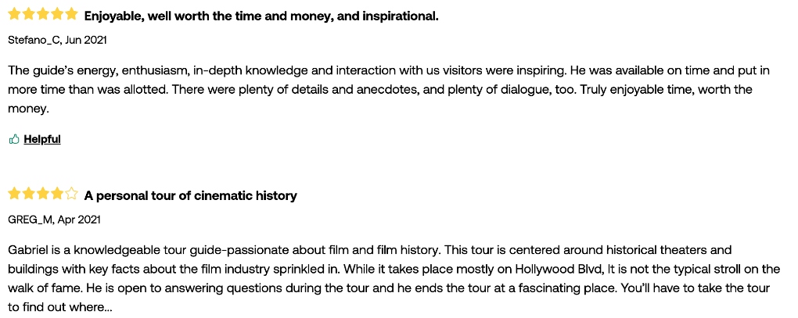Click the first star of the five-star rating

[14, 14]
